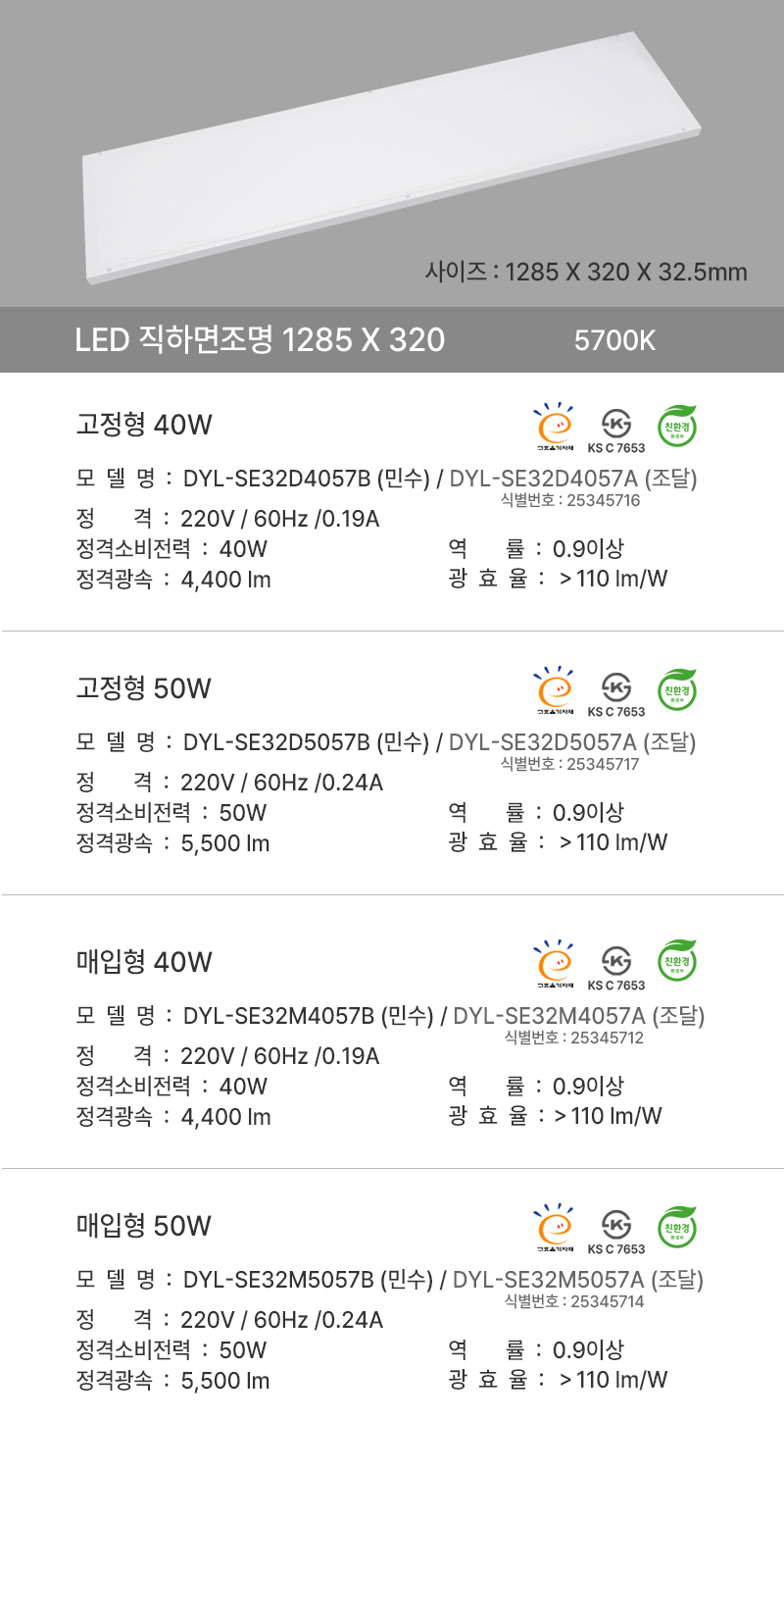Click model name DYL-SE32D5057A (조달)
This screenshot has height=1622, width=784.
[x=572, y=742]
